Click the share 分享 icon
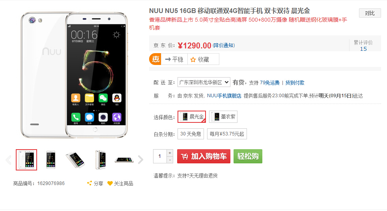The image size is (387, 211). pyautogui.click(x=89, y=183)
